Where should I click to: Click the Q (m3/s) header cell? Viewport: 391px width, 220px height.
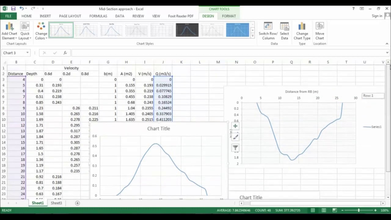point(163,74)
